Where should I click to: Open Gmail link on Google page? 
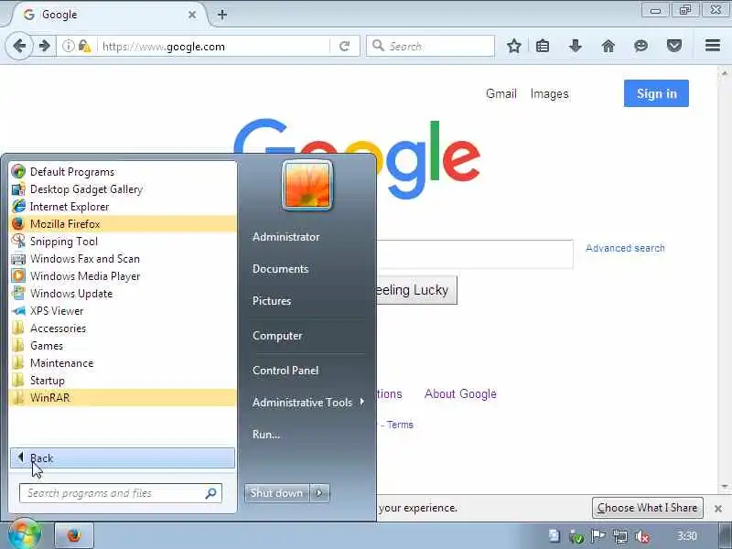point(501,94)
